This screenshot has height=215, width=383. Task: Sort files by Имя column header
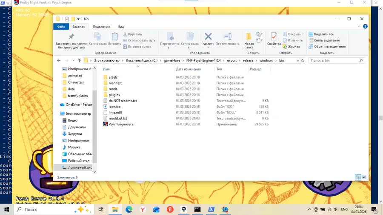pos(106,69)
